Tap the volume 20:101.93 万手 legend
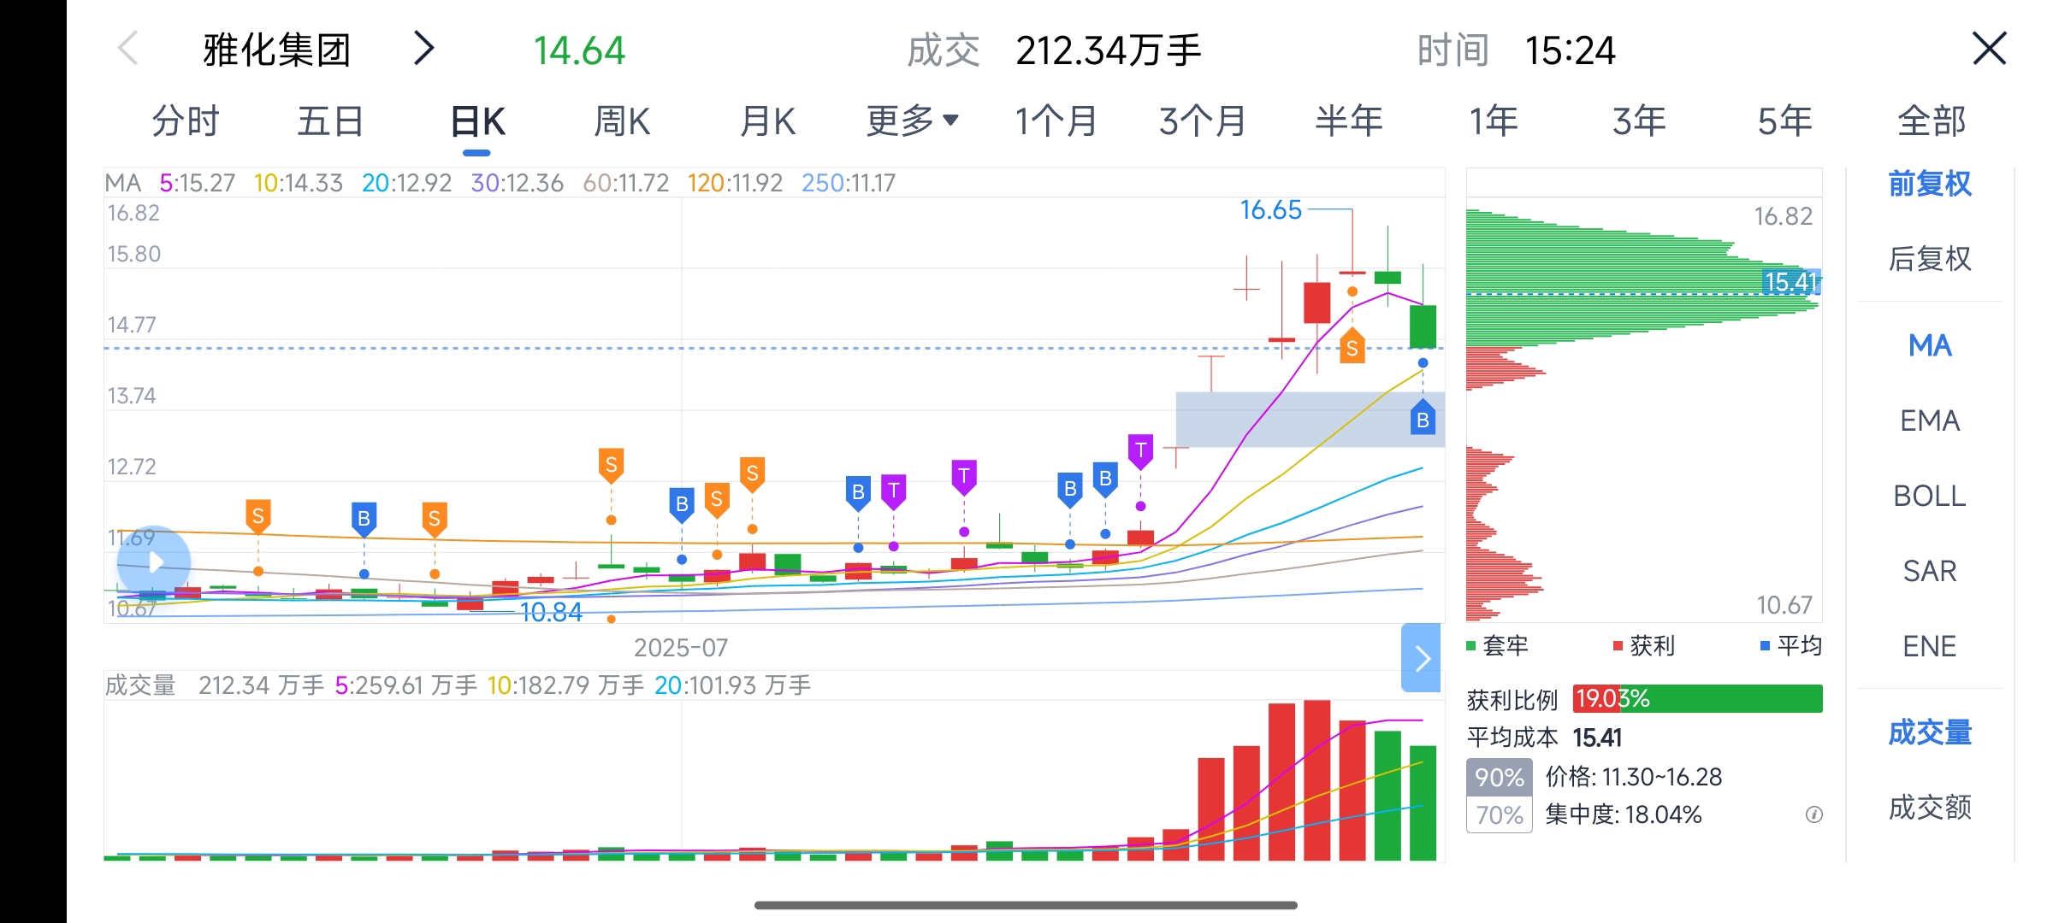Screen dimensions: 2053x923 (x=732, y=685)
